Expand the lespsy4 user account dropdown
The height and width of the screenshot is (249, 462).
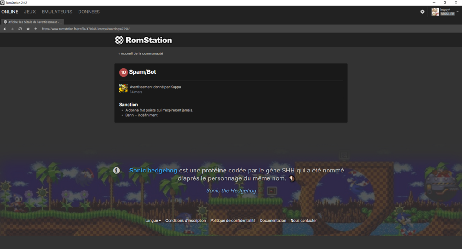point(457,12)
